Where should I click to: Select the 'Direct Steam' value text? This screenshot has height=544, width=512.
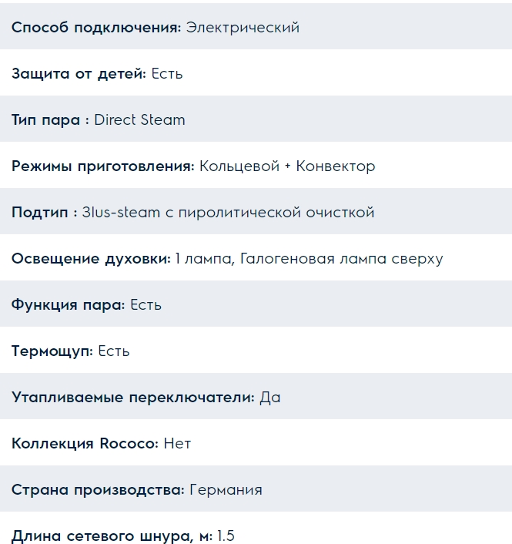139,120
